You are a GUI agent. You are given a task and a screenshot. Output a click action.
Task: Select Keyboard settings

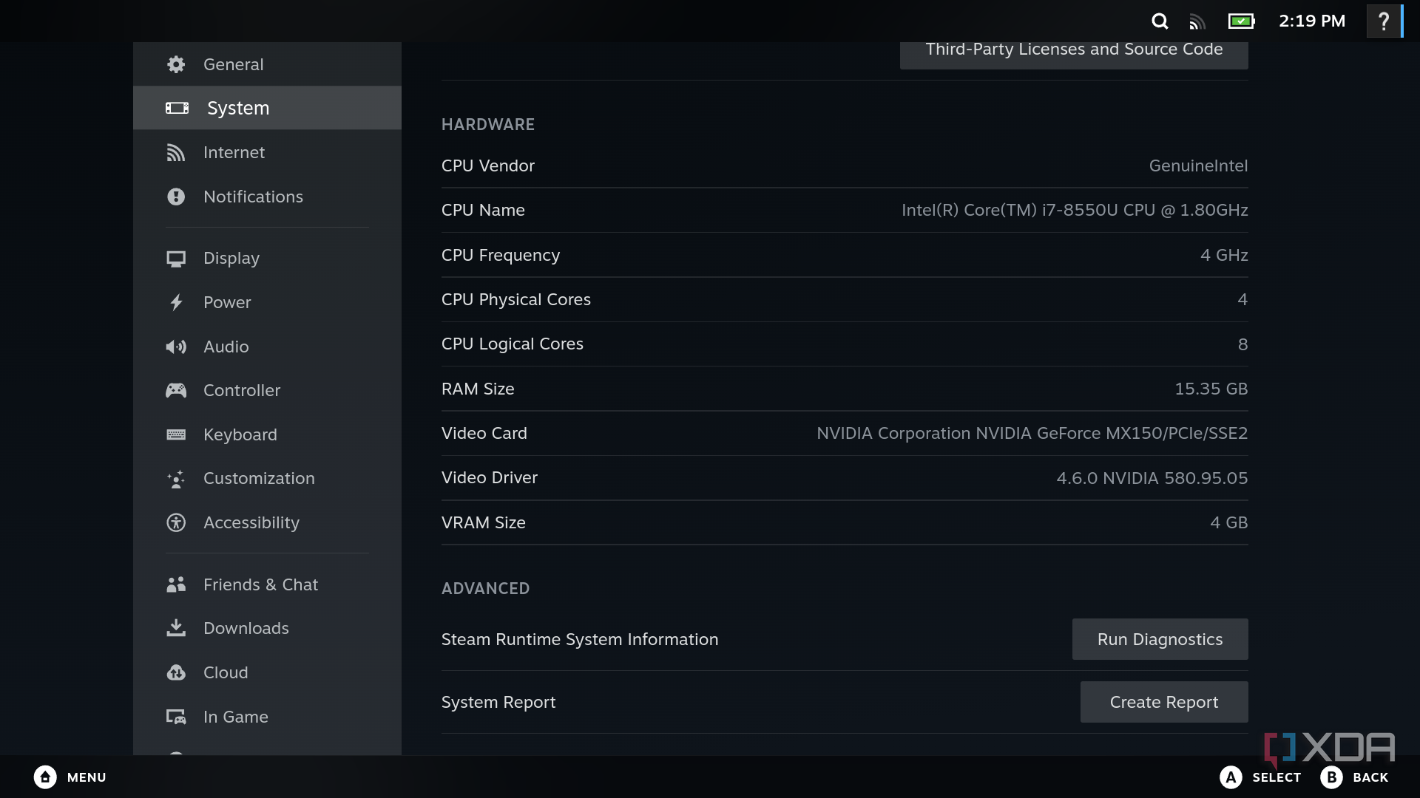[267, 434]
